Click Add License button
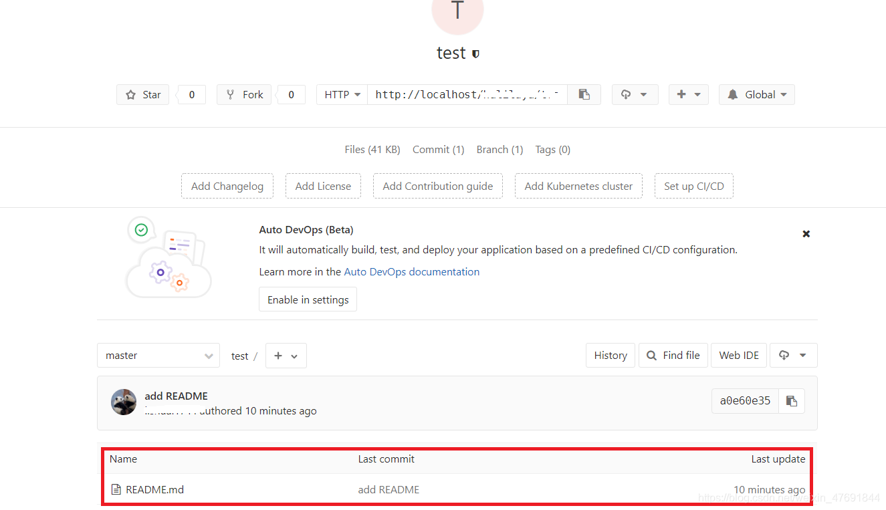Image resolution: width=886 pixels, height=510 pixels. click(x=323, y=186)
